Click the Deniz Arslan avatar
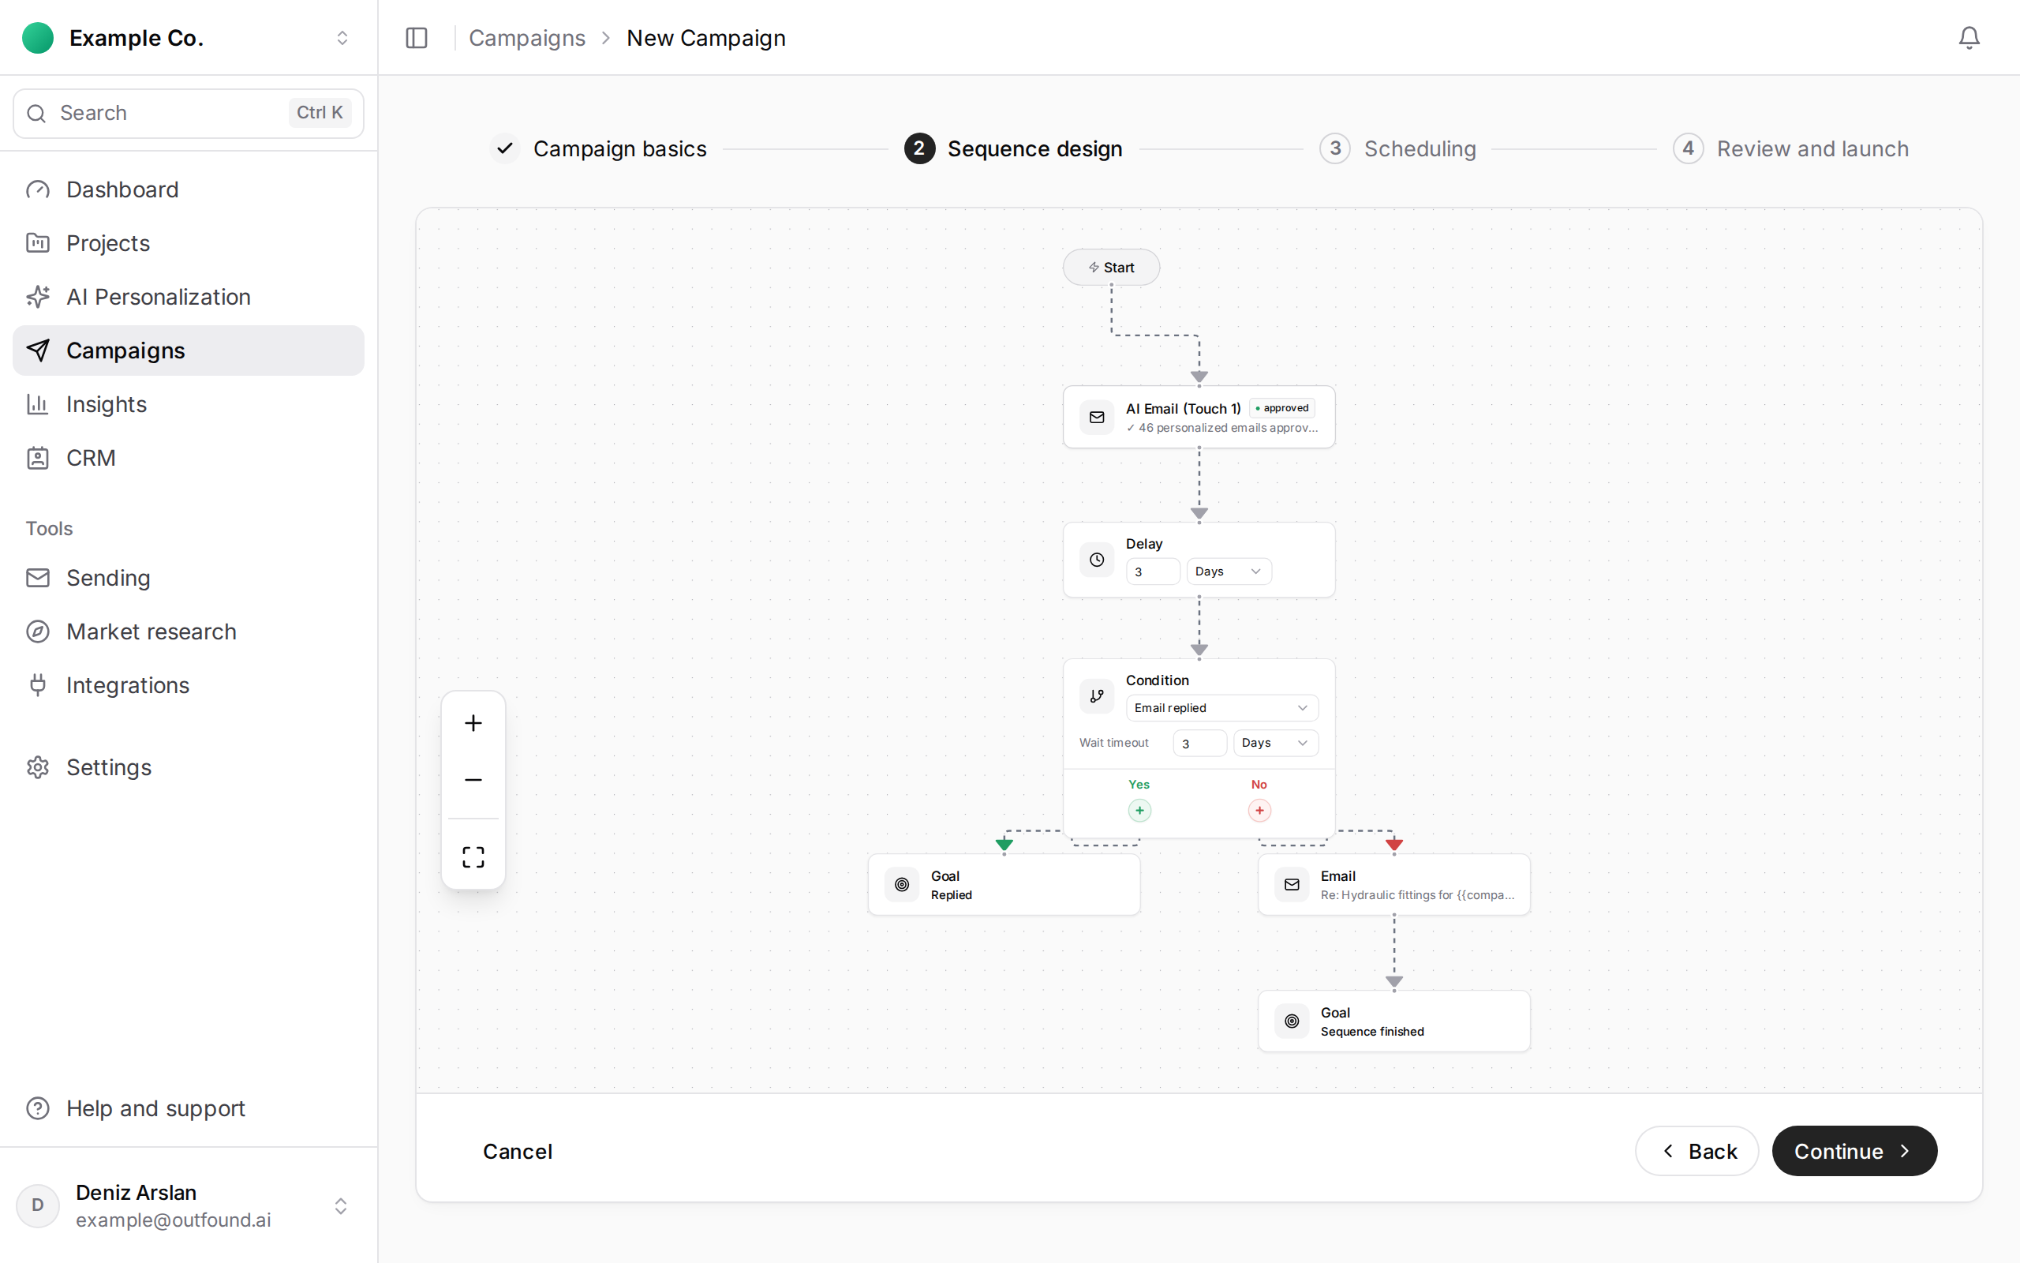 [x=38, y=1205]
